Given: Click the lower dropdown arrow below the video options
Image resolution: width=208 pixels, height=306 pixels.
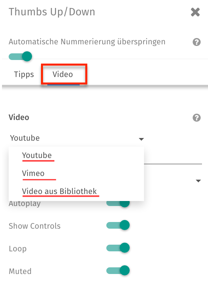Looking at the screenshot, I should tap(198, 181).
